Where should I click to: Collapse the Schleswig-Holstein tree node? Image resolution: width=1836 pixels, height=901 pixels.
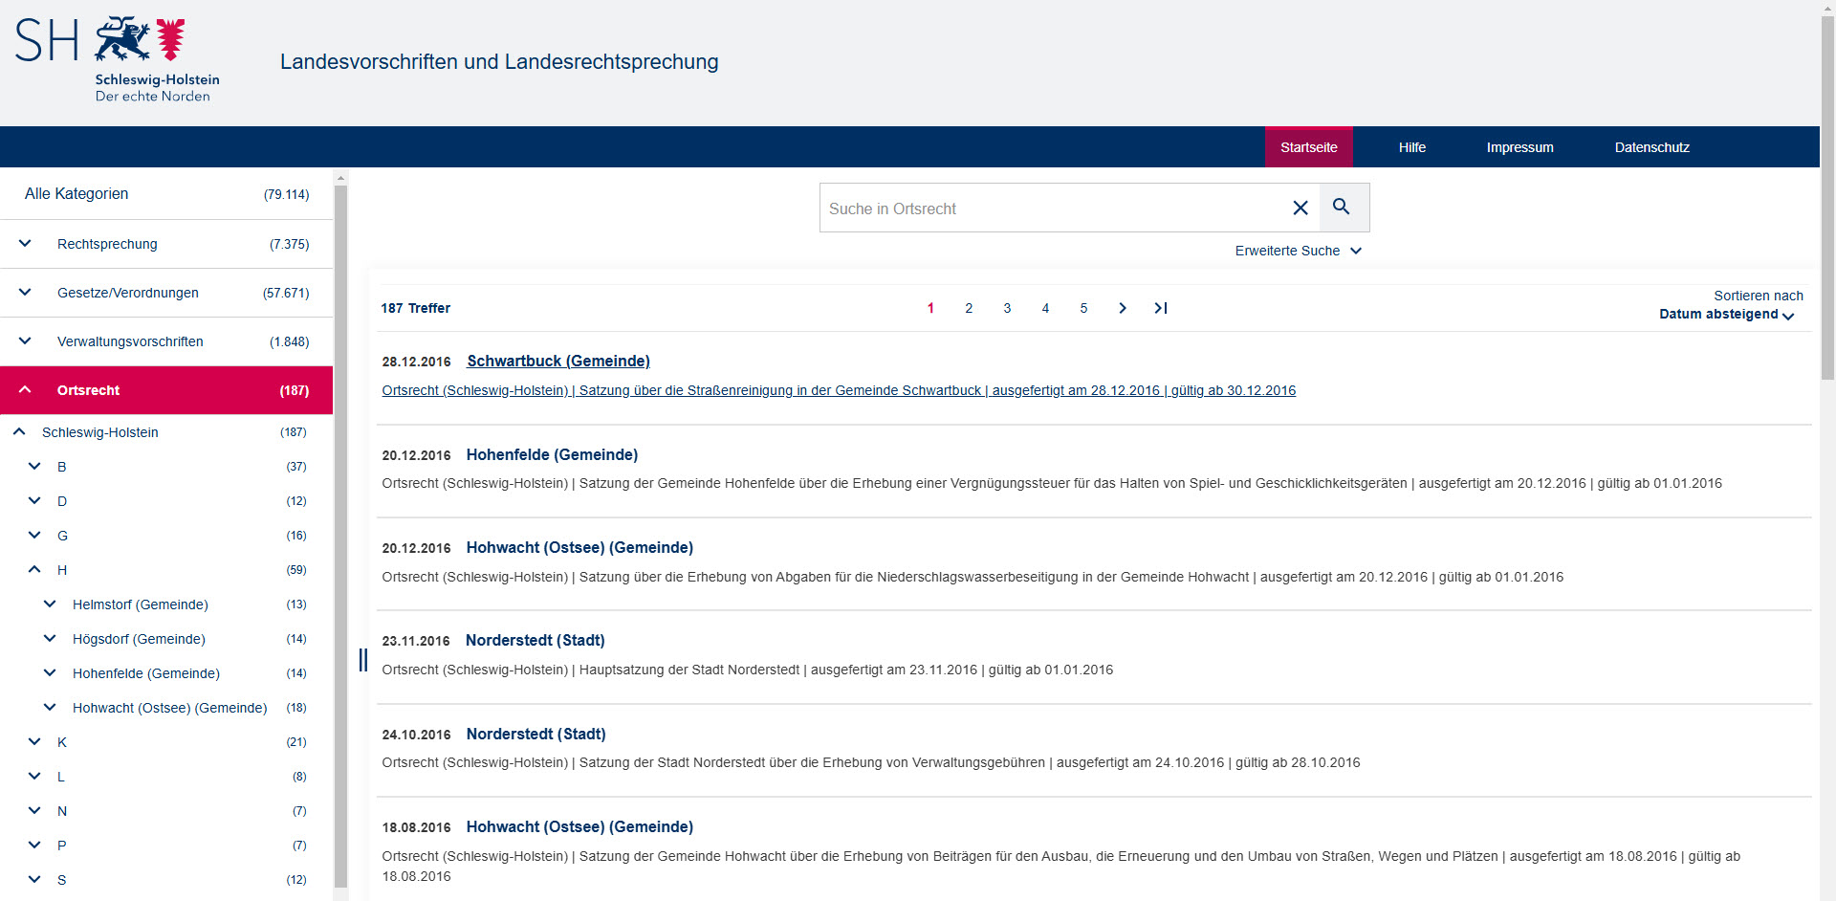pos(19,432)
